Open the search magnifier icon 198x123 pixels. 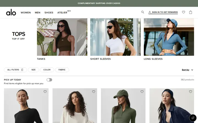pyautogui.click(x=142, y=12)
